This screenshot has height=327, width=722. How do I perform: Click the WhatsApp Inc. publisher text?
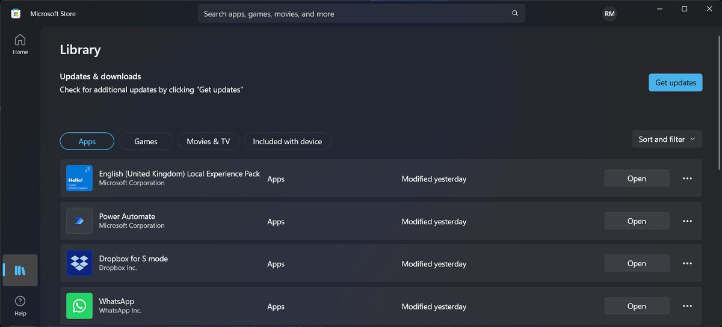coord(120,311)
